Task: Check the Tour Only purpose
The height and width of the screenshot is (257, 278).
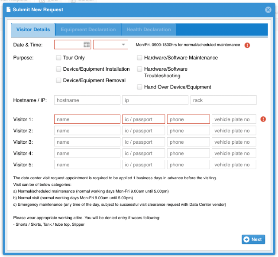Action: [58, 58]
